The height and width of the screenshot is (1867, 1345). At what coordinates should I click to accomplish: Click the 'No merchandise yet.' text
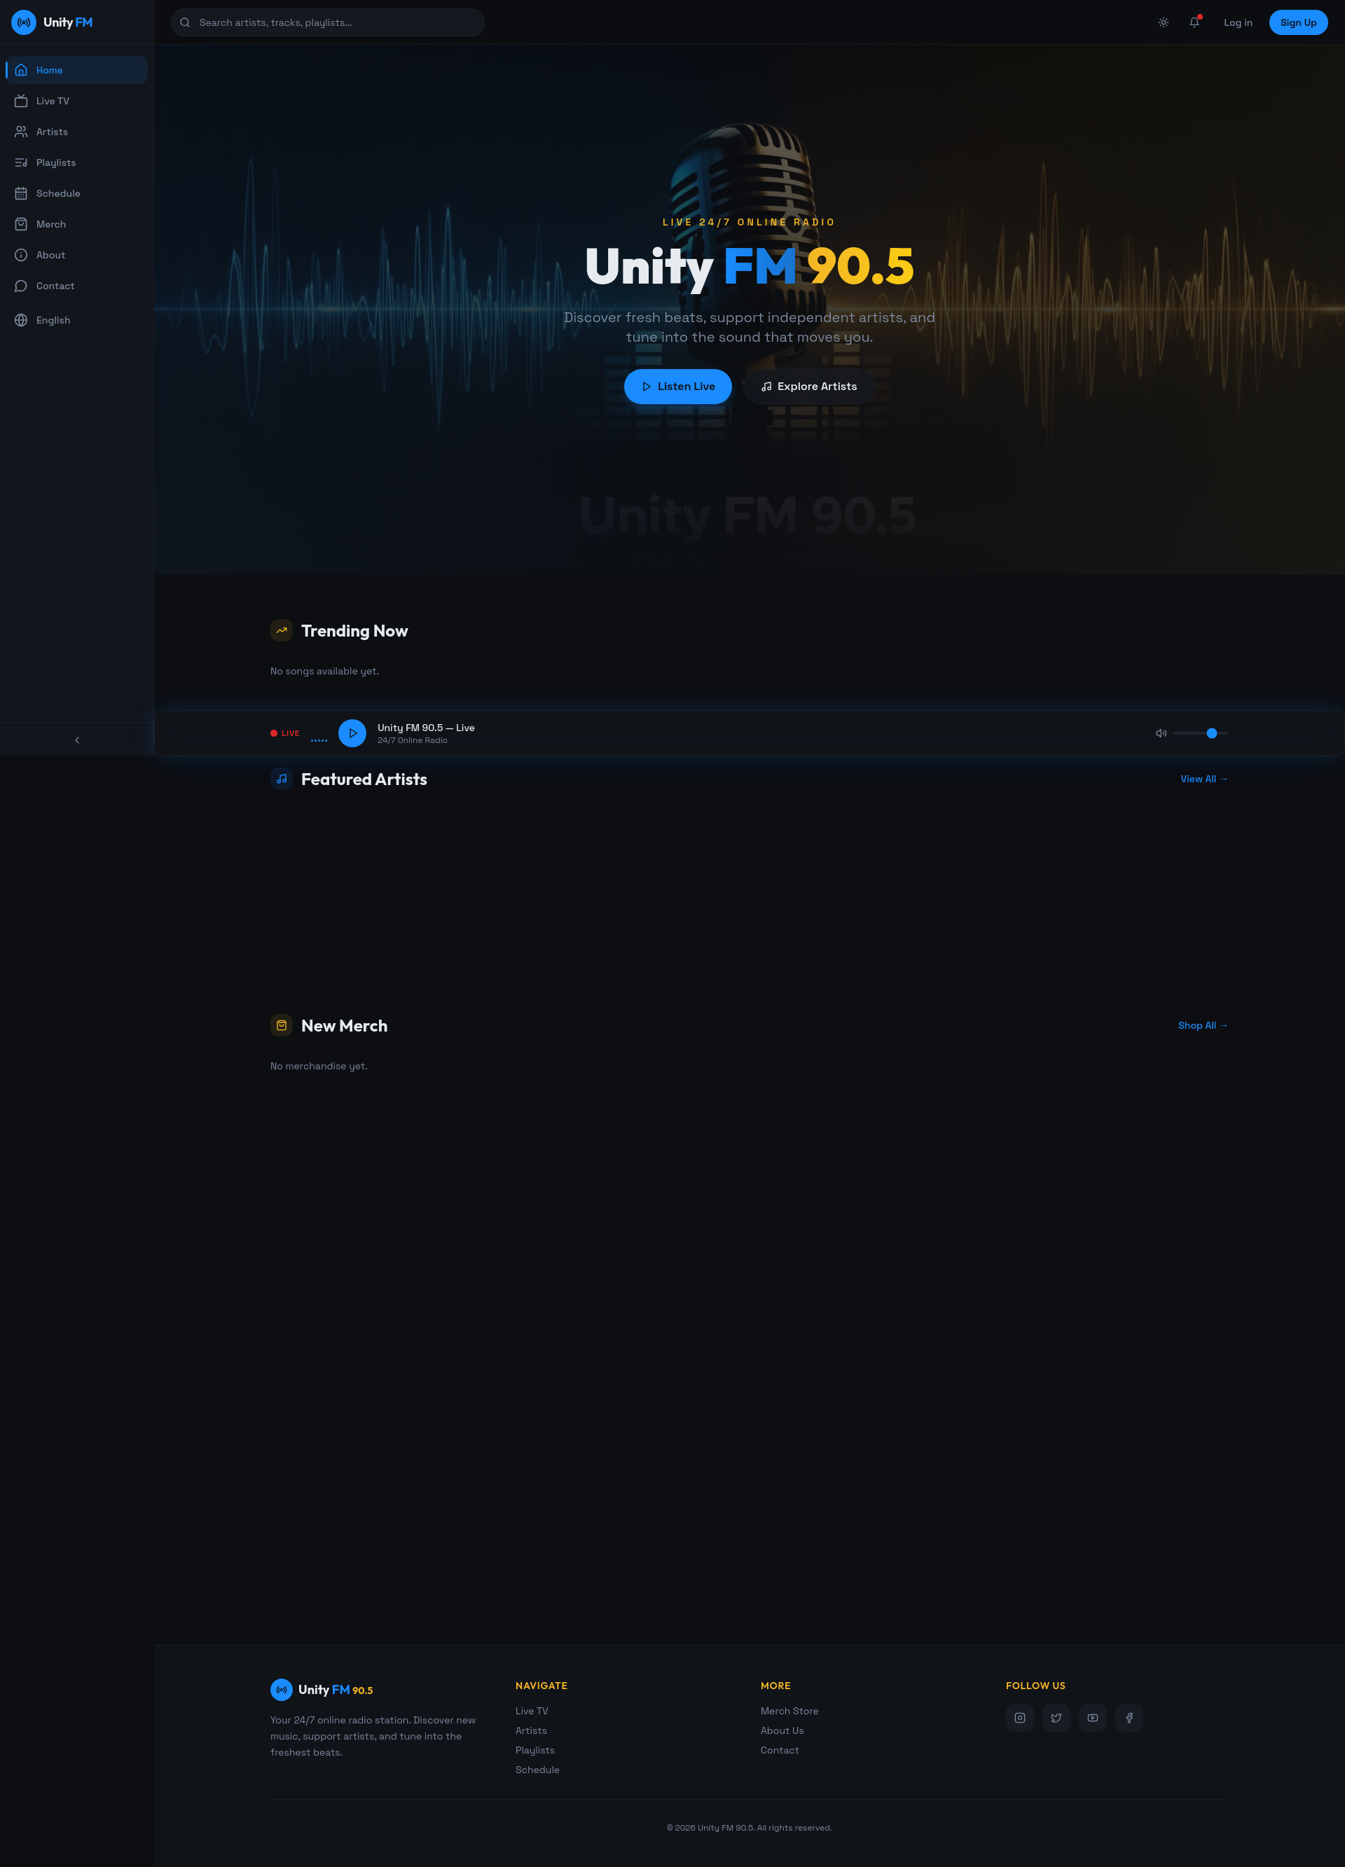point(319,1066)
